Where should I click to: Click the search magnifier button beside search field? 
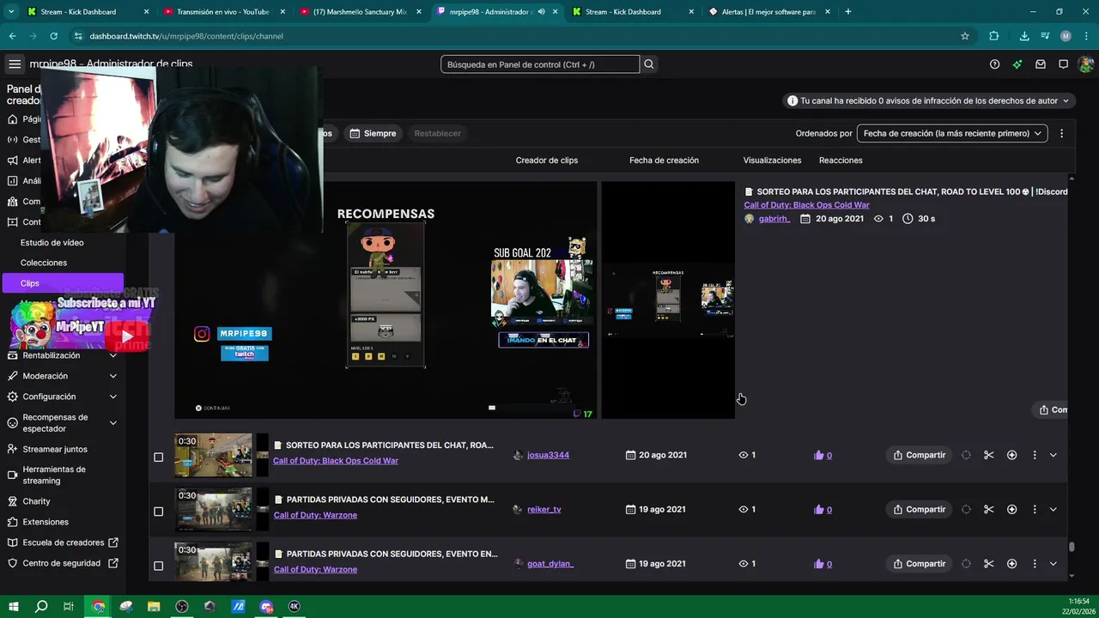[649, 64]
